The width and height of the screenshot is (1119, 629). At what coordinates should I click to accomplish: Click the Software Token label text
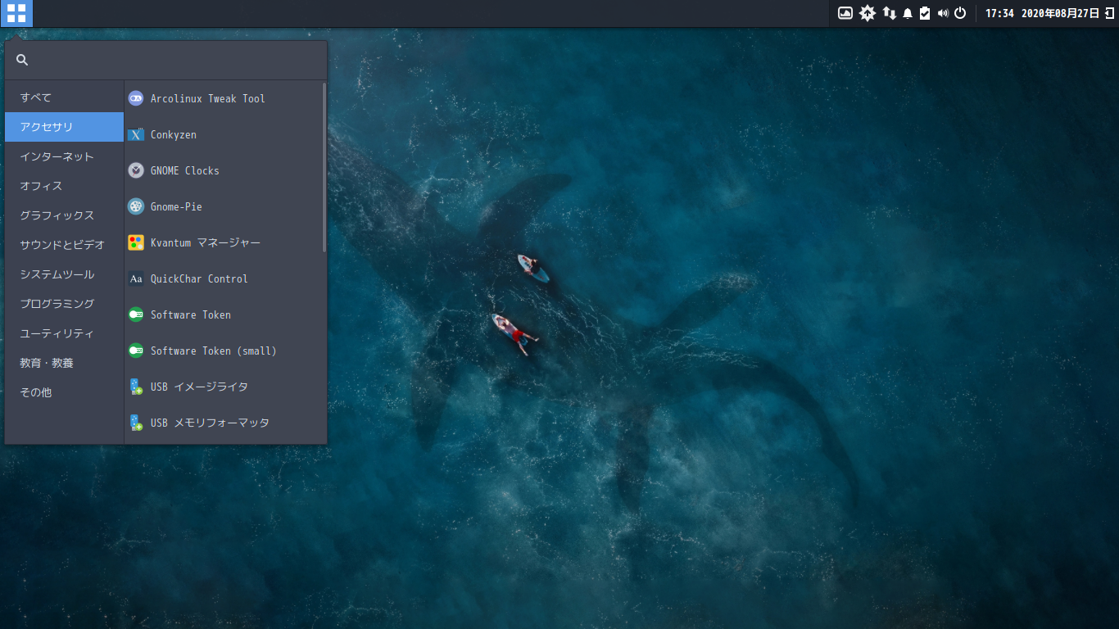[x=191, y=314]
